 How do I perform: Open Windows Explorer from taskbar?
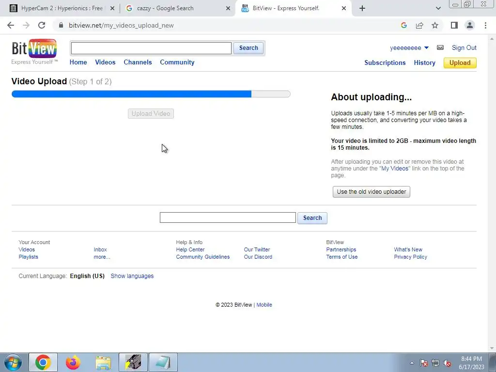[x=103, y=362]
